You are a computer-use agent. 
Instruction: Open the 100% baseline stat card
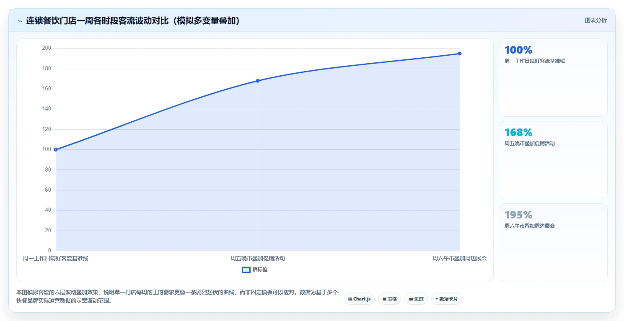(553, 77)
